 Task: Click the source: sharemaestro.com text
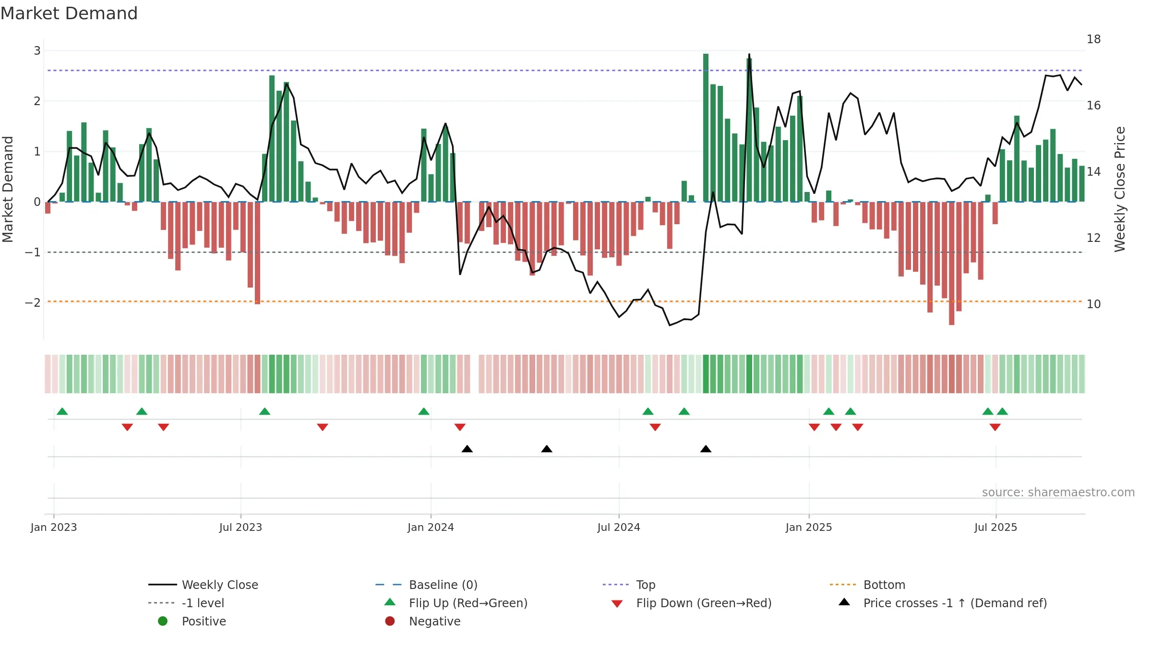point(1058,492)
